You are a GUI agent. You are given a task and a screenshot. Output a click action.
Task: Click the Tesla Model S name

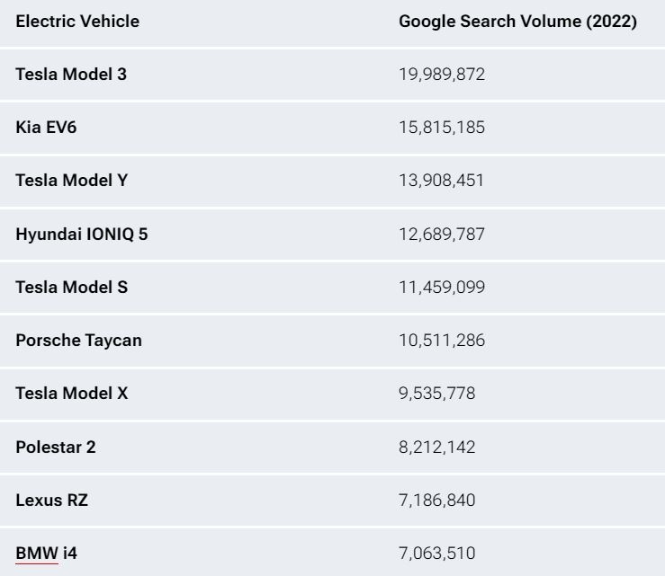[x=72, y=288]
